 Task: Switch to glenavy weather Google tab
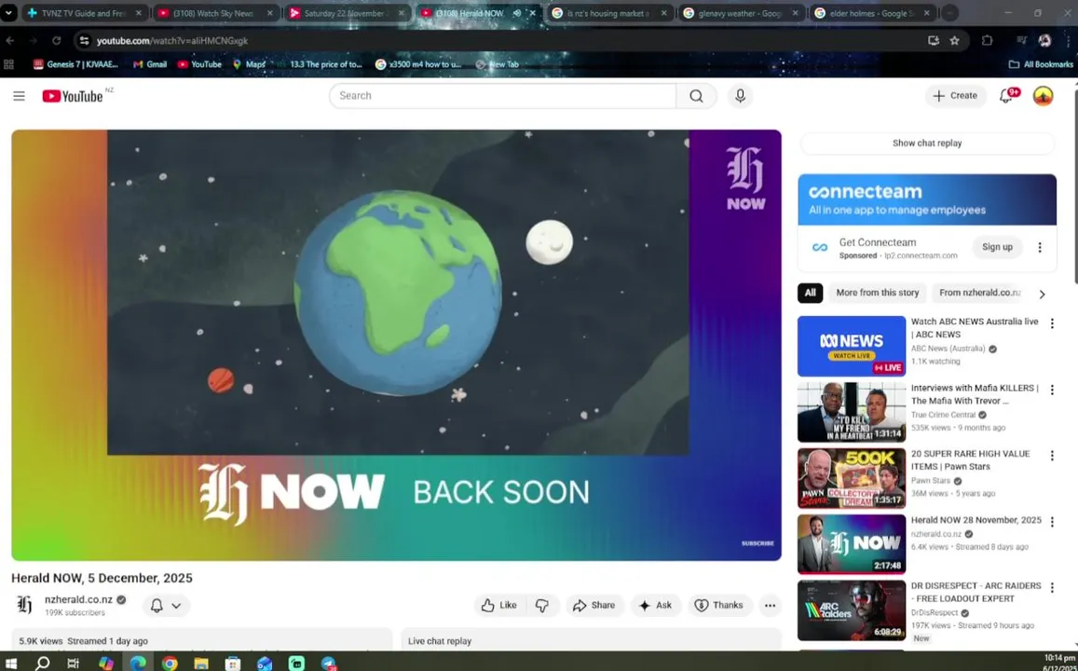740,13
